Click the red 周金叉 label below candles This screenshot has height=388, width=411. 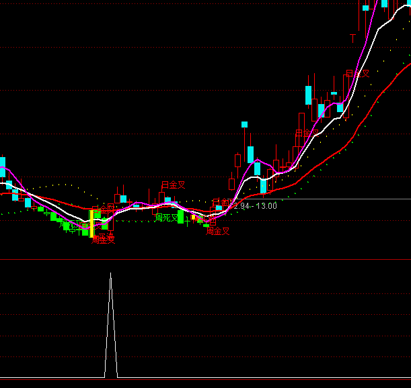tap(218, 231)
